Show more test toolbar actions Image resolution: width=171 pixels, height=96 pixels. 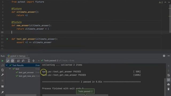point(38,61)
